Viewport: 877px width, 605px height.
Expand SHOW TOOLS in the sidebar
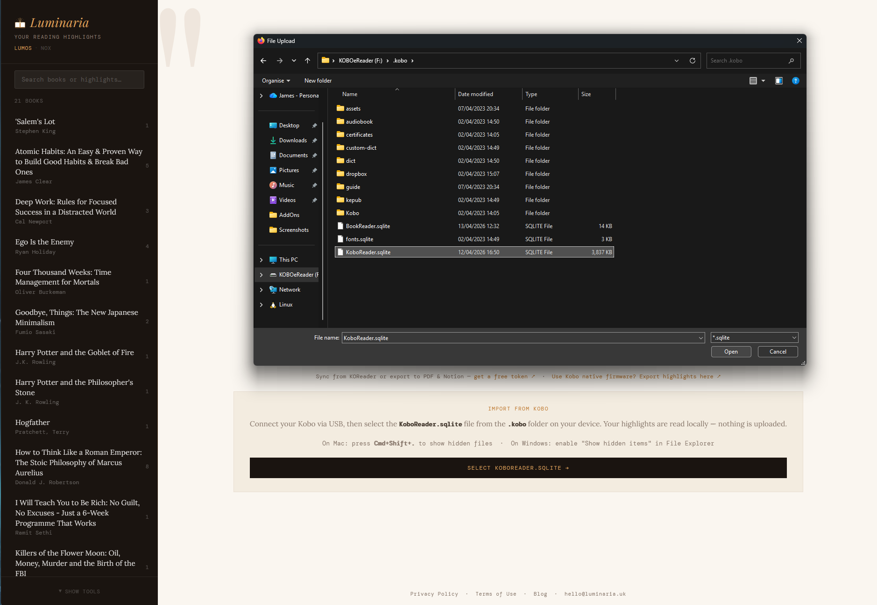79,591
